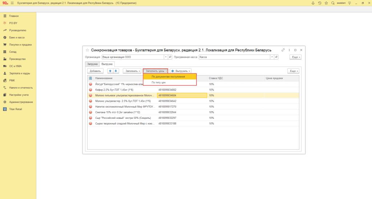Open the favorites star in title bar
This screenshot has height=199, width=372.
tap(326, 3)
